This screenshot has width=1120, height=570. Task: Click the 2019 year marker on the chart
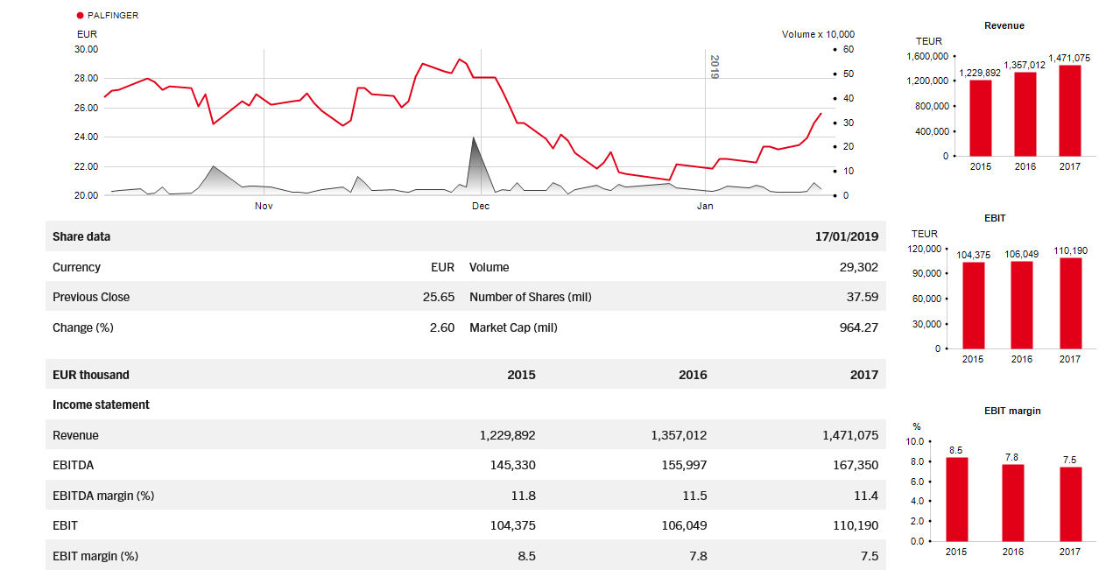[x=714, y=67]
